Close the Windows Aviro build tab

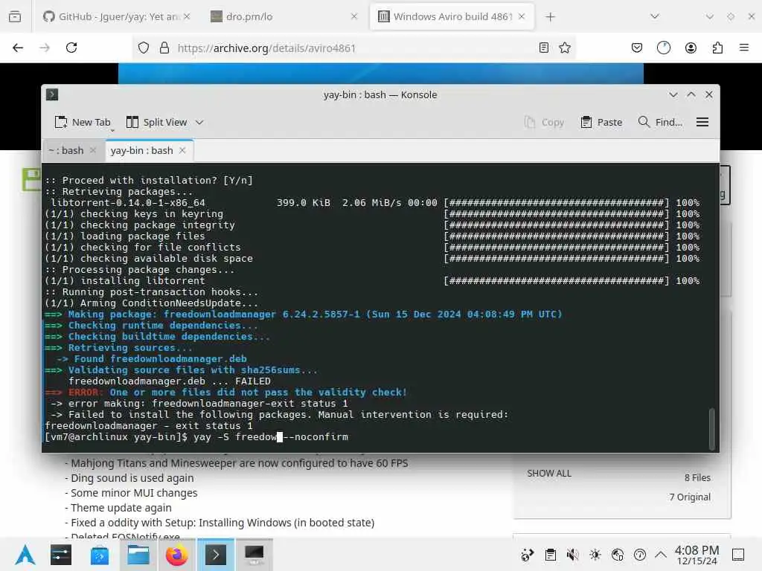point(522,16)
